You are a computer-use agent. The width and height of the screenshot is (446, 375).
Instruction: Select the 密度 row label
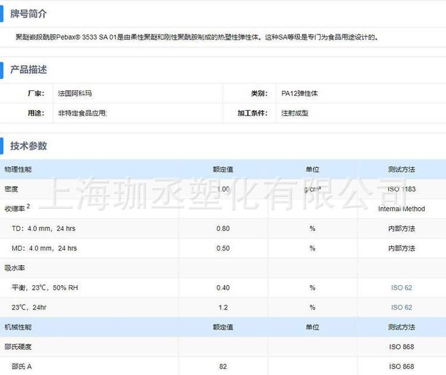point(11,189)
